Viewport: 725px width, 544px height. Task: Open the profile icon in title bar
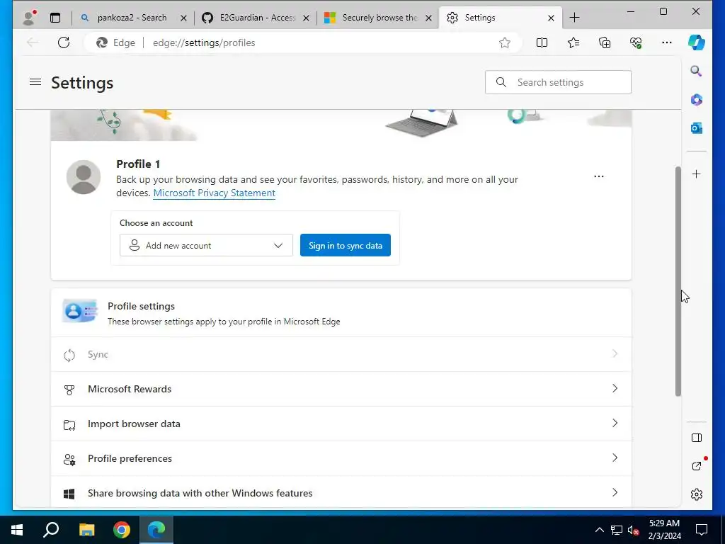tap(30, 18)
